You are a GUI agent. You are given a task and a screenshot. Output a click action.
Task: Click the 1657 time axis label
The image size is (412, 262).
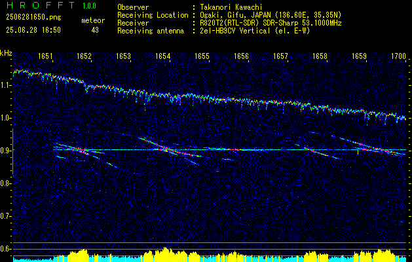point(280,56)
